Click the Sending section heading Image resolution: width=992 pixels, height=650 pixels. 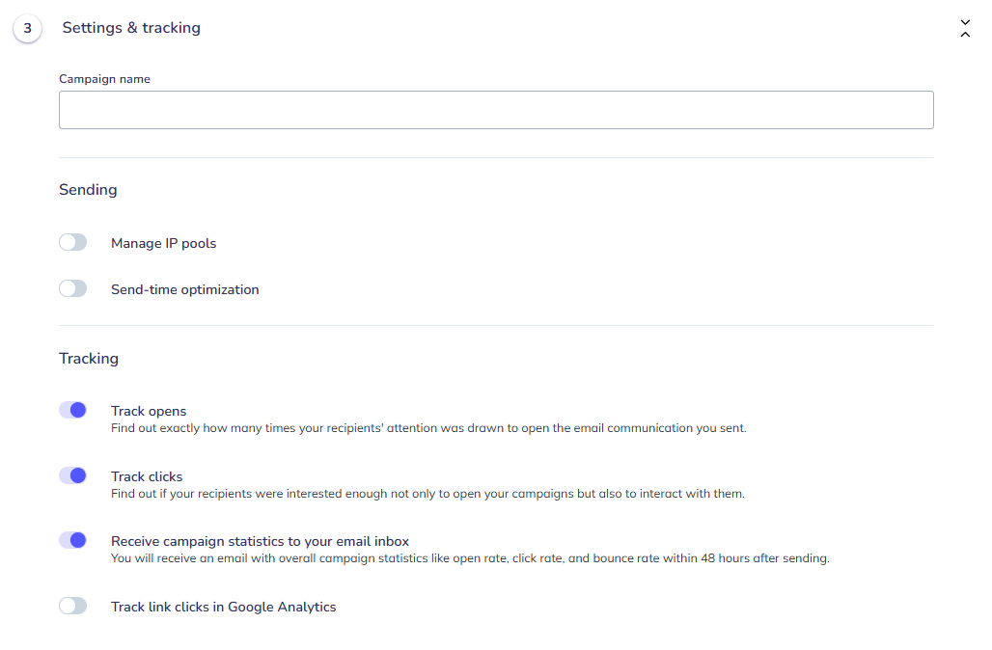(88, 190)
